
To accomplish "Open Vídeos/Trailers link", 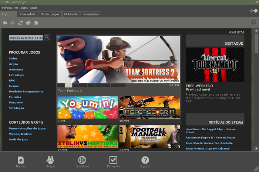I will [x=20, y=134].
